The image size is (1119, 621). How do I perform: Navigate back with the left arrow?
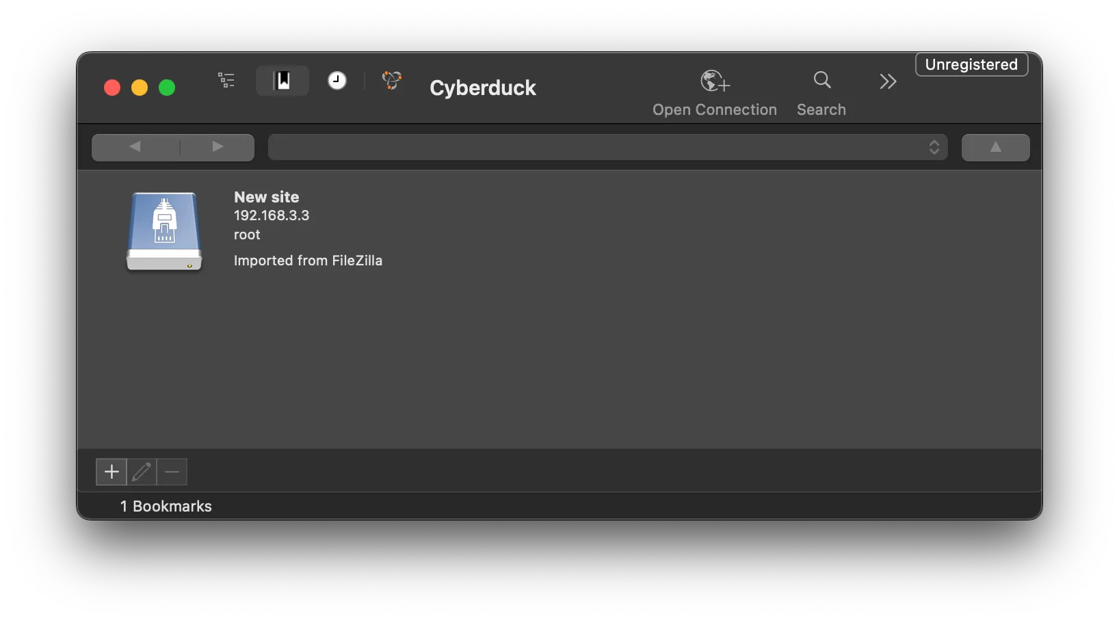tap(134, 147)
